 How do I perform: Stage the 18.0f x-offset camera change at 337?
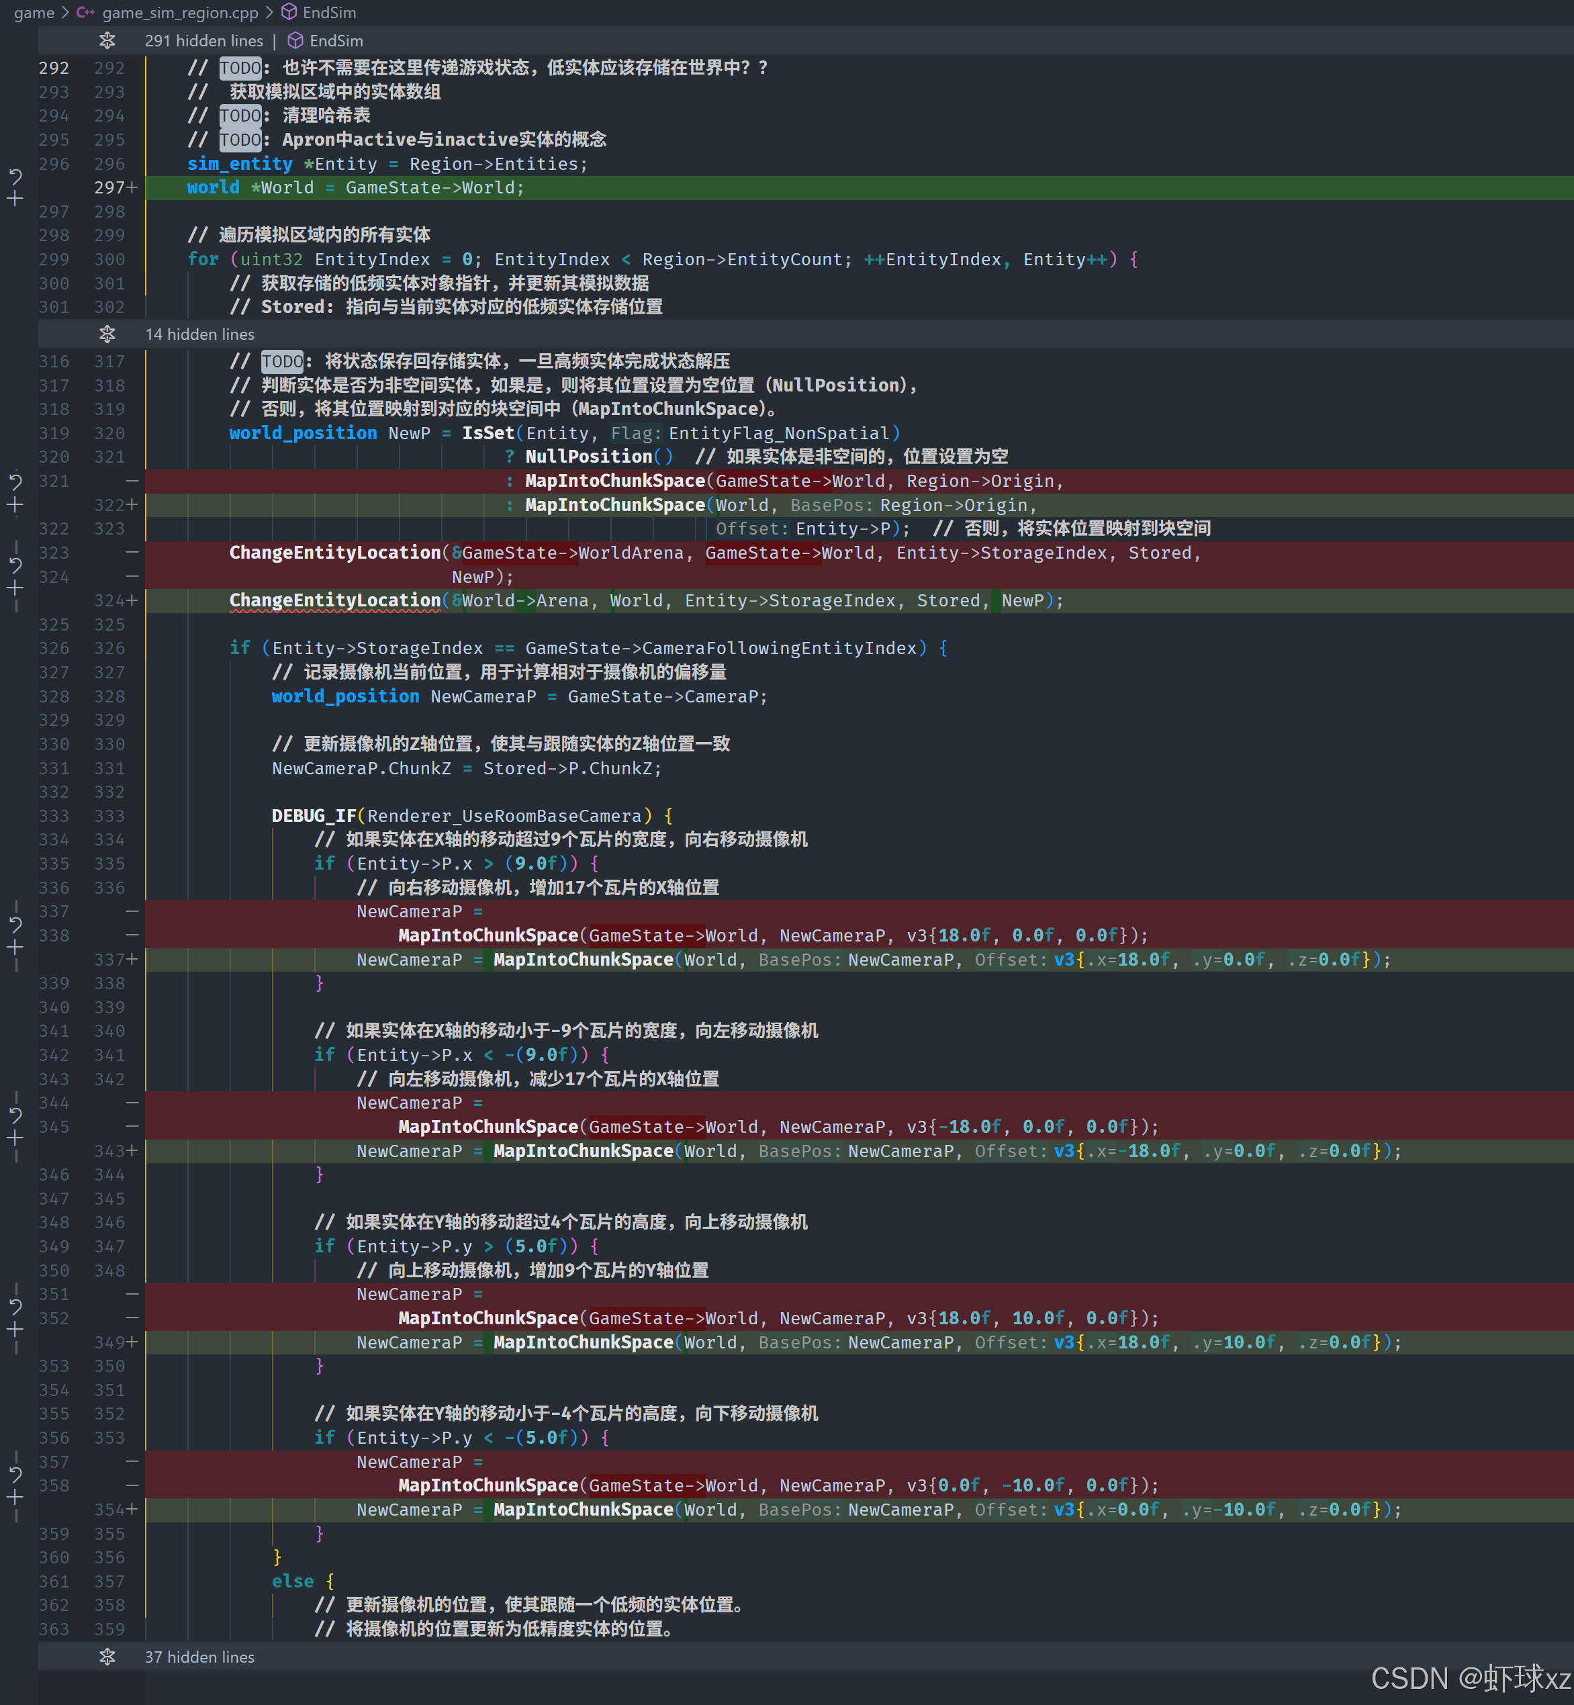pos(15,947)
